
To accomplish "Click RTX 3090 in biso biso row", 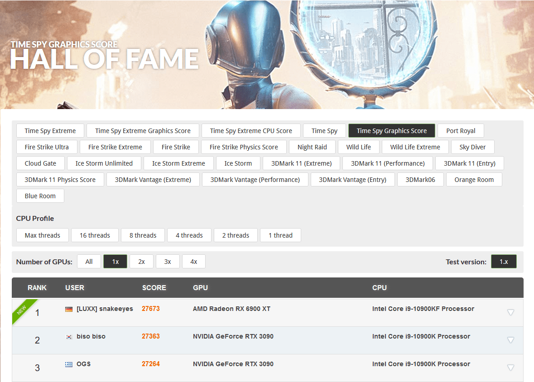I will (x=233, y=336).
